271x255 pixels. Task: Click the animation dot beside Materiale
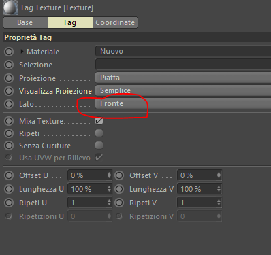pos(9,52)
